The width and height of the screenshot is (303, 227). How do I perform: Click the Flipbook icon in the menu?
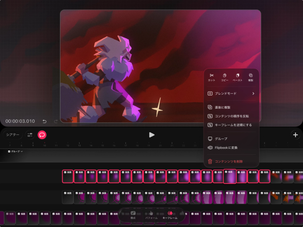(x=210, y=148)
